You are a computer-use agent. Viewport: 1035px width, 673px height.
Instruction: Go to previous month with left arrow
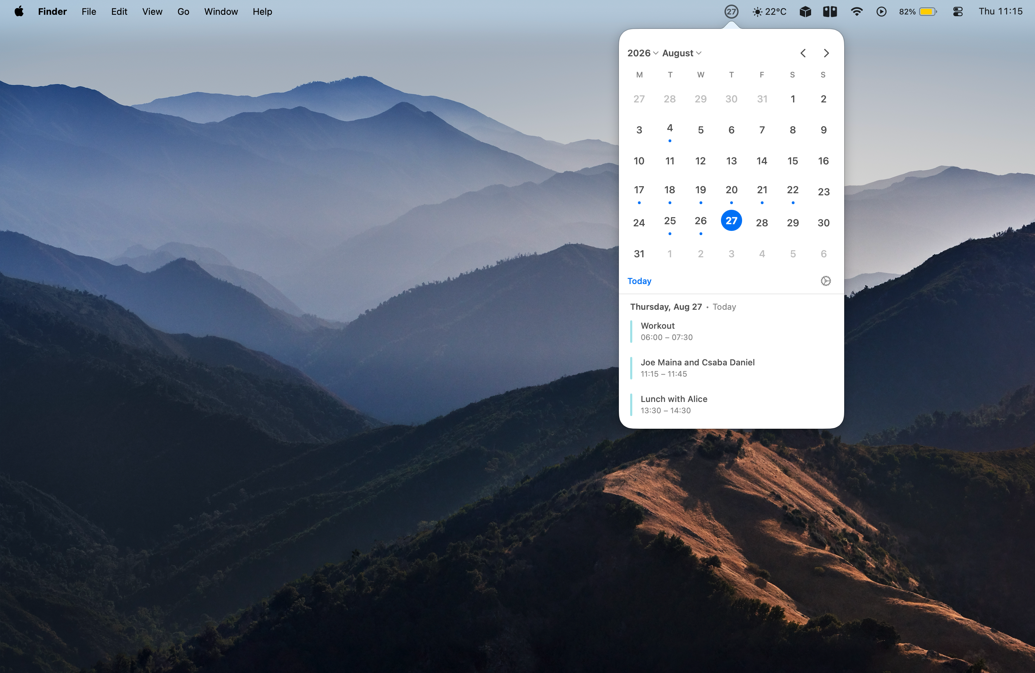click(x=803, y=53)
